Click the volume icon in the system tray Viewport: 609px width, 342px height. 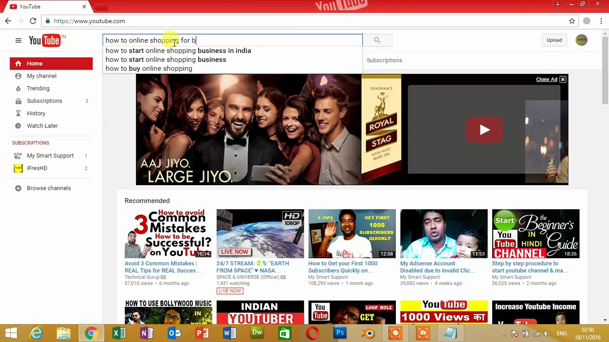[547, 333]
